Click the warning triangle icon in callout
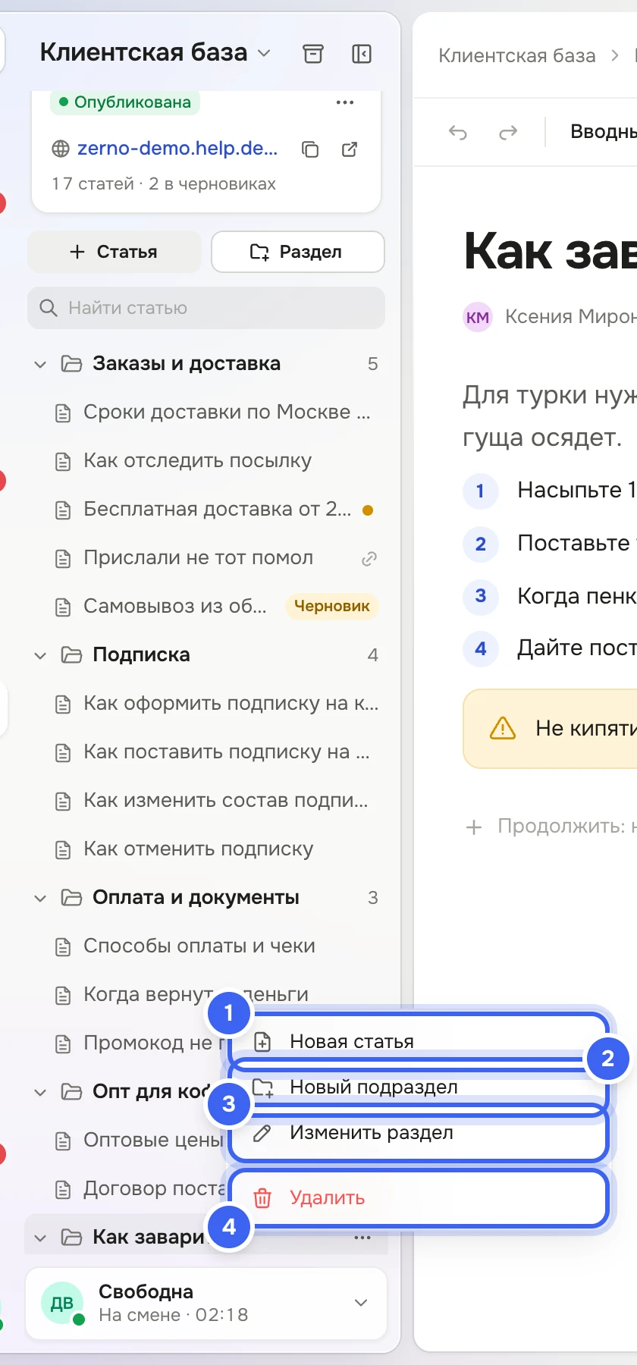This screenshot has height=1365, width=637. point(503,729)
